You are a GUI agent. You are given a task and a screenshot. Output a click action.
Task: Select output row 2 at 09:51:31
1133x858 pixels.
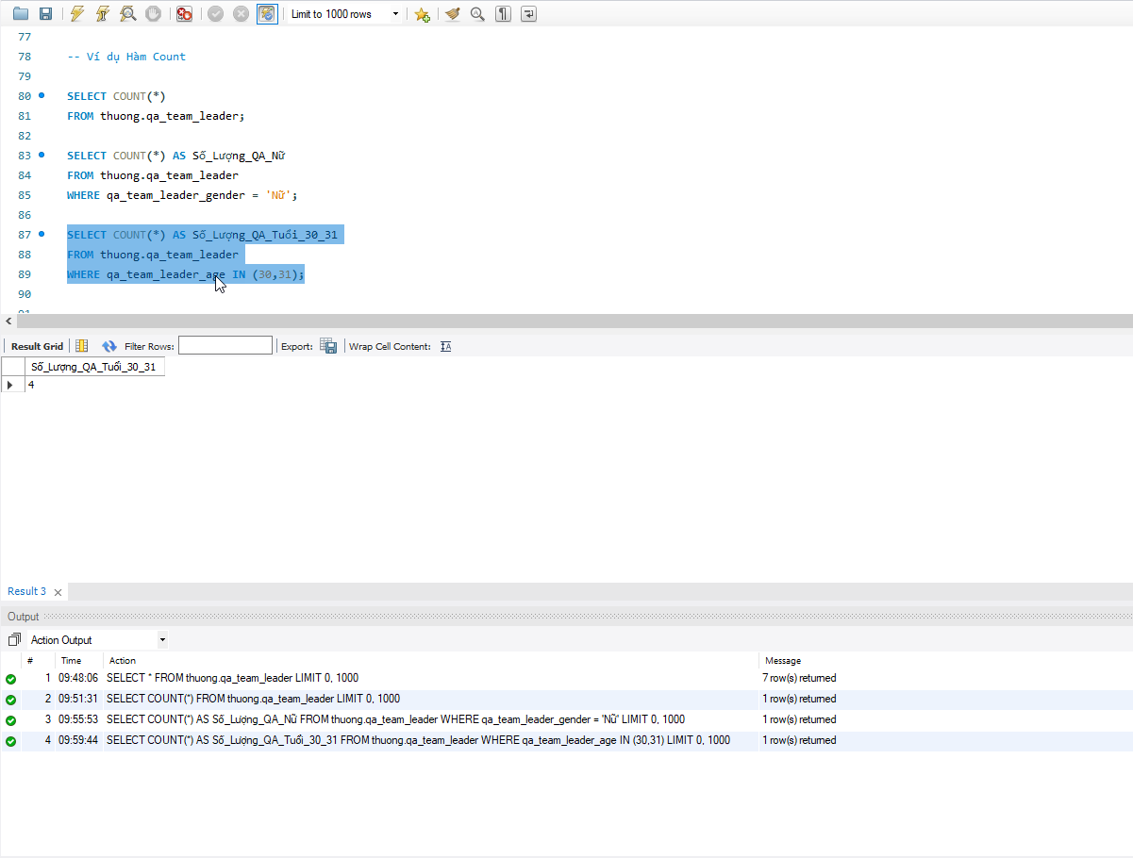(566, 699)
